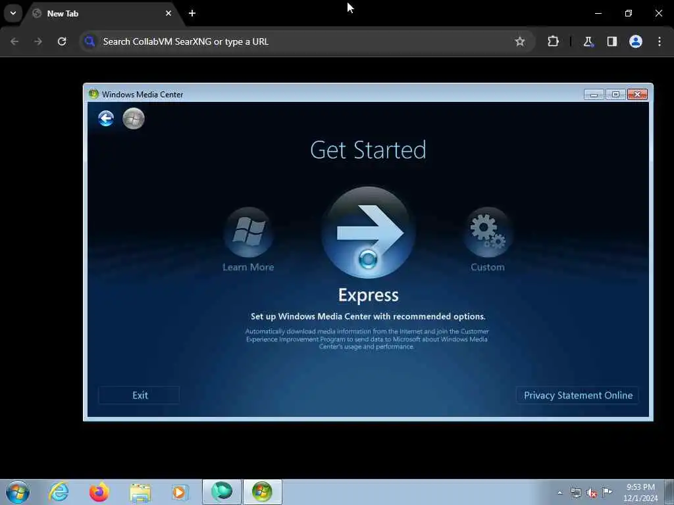Open the Chrome Labs flask icon
This screenshot has width=674, height=505.
(x=588, y=41)
